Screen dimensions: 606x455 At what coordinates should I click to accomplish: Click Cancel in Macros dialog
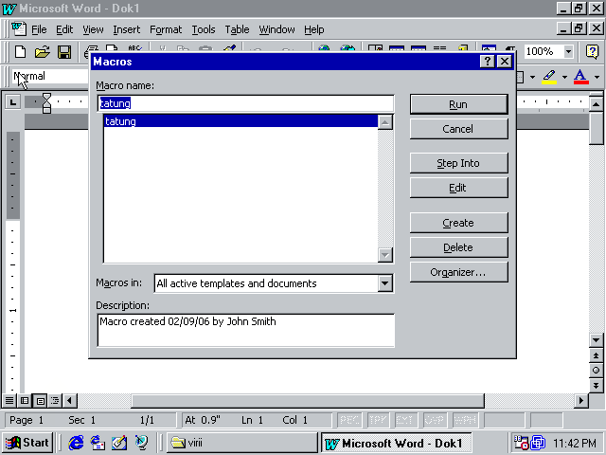pos(458,129)
